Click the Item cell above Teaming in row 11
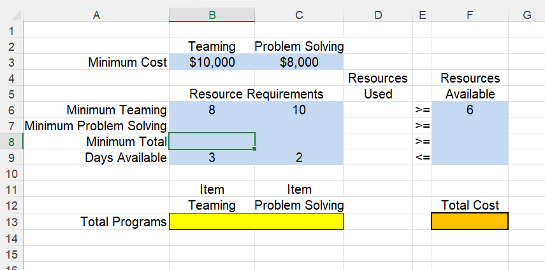Screen dimensions: 545x270 (212, 189)
